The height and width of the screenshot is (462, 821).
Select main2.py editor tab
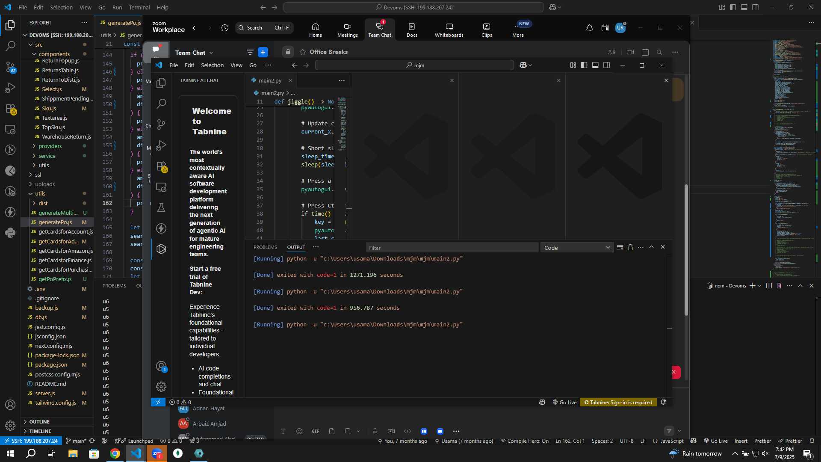pyautogui.click(x=270, y=80)
